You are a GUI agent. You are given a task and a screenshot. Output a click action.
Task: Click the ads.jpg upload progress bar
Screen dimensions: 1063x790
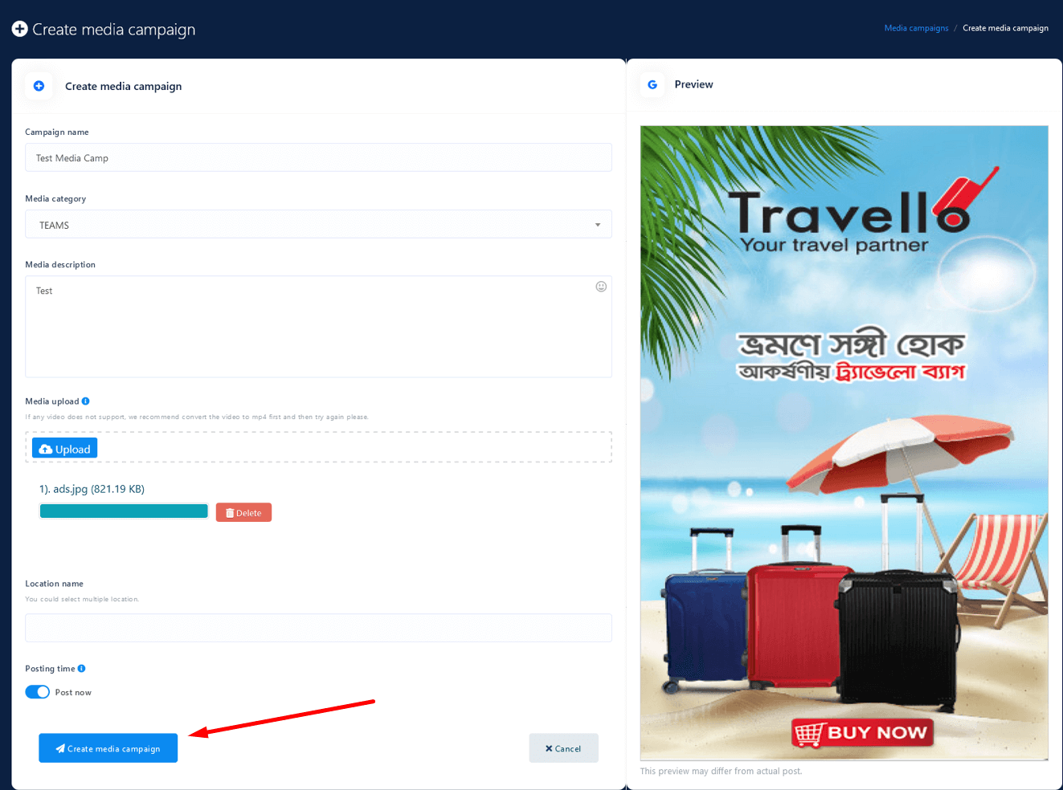124,511
